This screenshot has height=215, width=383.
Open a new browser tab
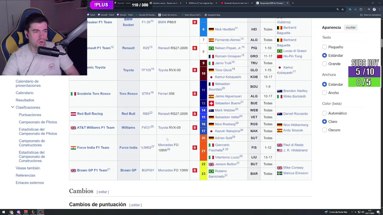tap(293, 3)
